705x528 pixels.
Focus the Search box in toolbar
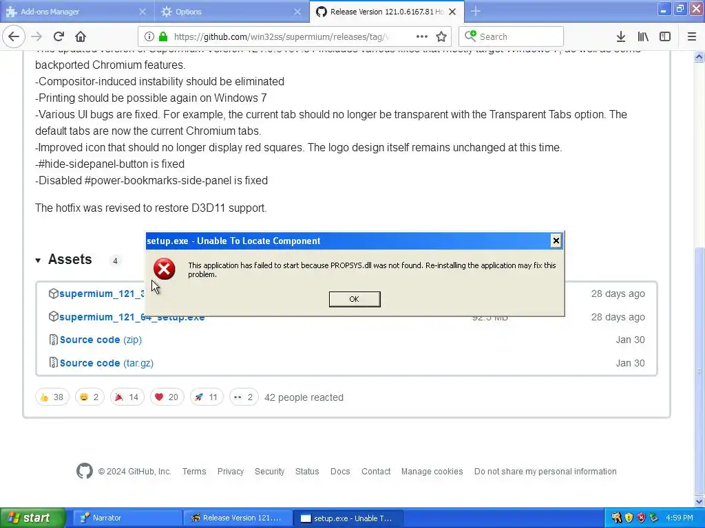512,37
